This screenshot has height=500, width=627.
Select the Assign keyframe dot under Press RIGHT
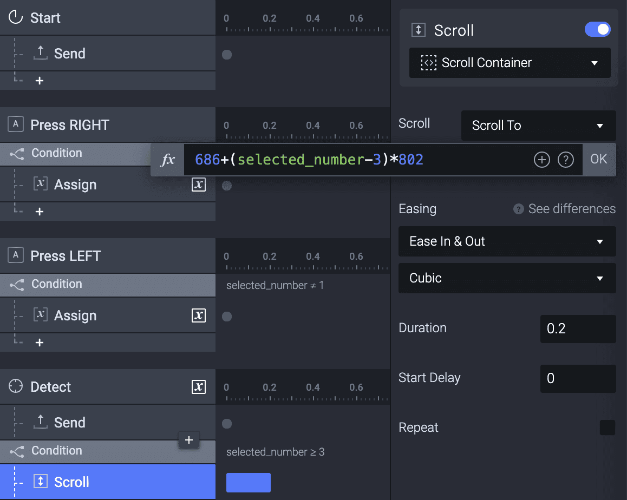[227, 186]
